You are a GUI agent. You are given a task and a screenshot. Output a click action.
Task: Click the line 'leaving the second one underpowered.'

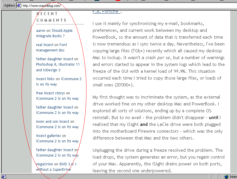point(132,171)
